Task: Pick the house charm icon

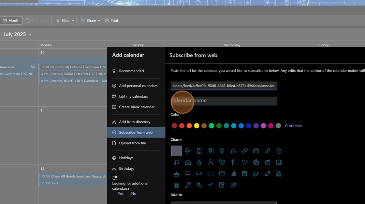Action: pyautogui.click(x=233, y=151)
